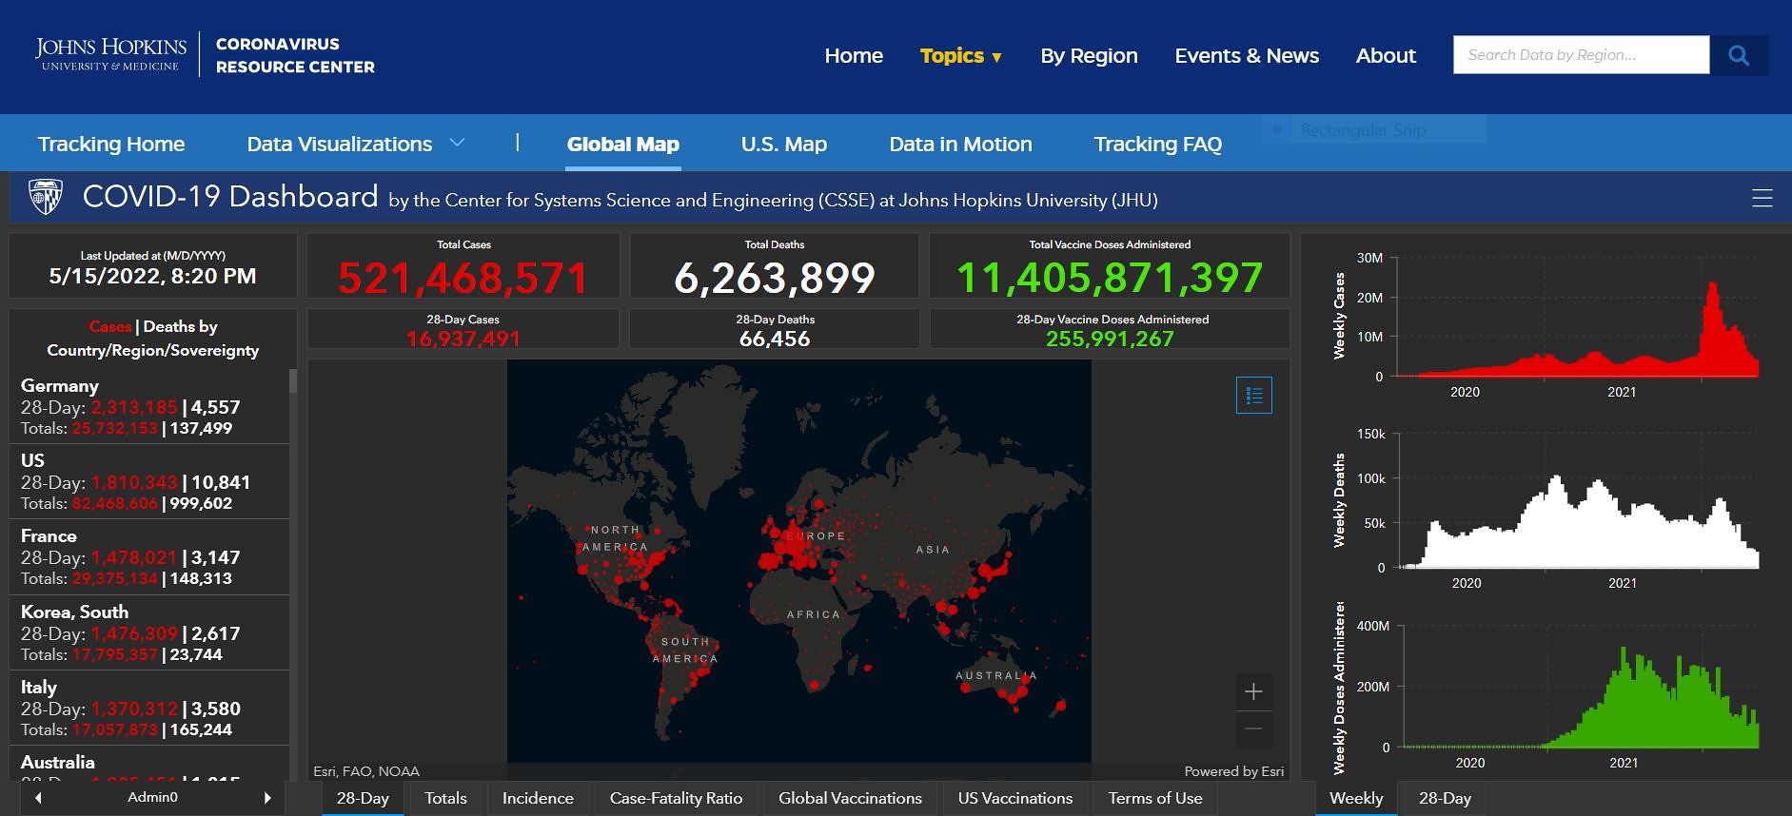Viewport: 1792px width, 816px height.
Task: Click the search magnifier button
Action: tap(1738, 55)
